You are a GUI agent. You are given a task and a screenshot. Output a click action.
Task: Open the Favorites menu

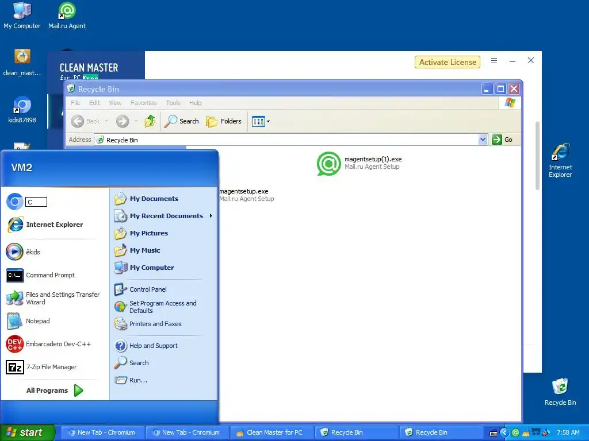click(x=143, y=103)
